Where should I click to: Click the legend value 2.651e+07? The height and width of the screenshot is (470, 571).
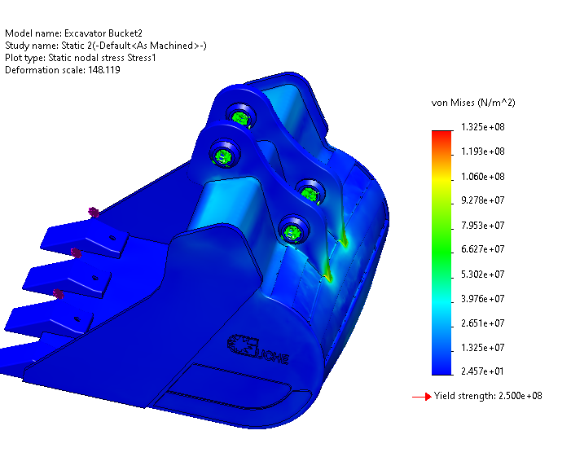point(483,323)
